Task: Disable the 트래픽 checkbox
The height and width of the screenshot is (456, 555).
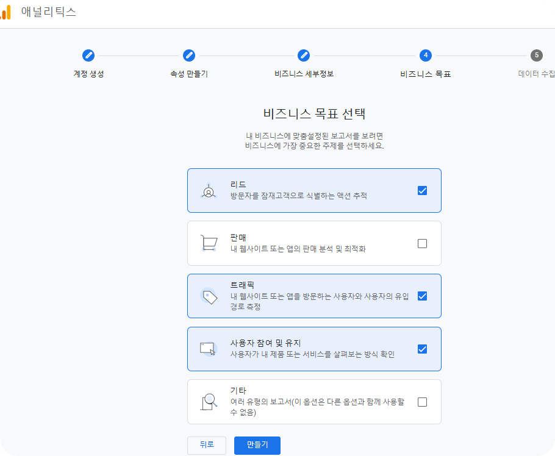Action: [422, 296]
